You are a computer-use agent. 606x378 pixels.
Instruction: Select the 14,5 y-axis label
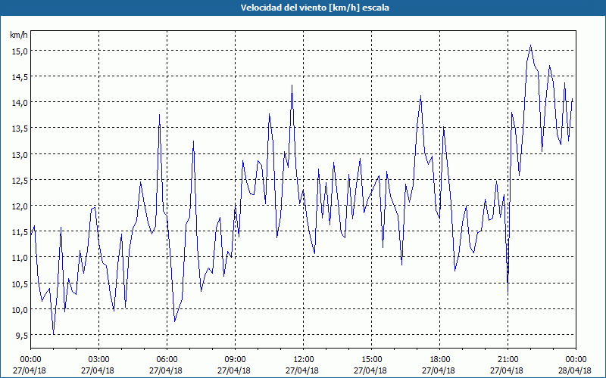(20, 77)
